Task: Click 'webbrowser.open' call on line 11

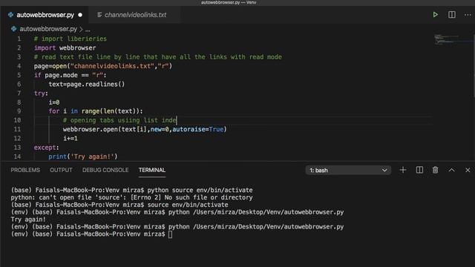Action: 91,129
